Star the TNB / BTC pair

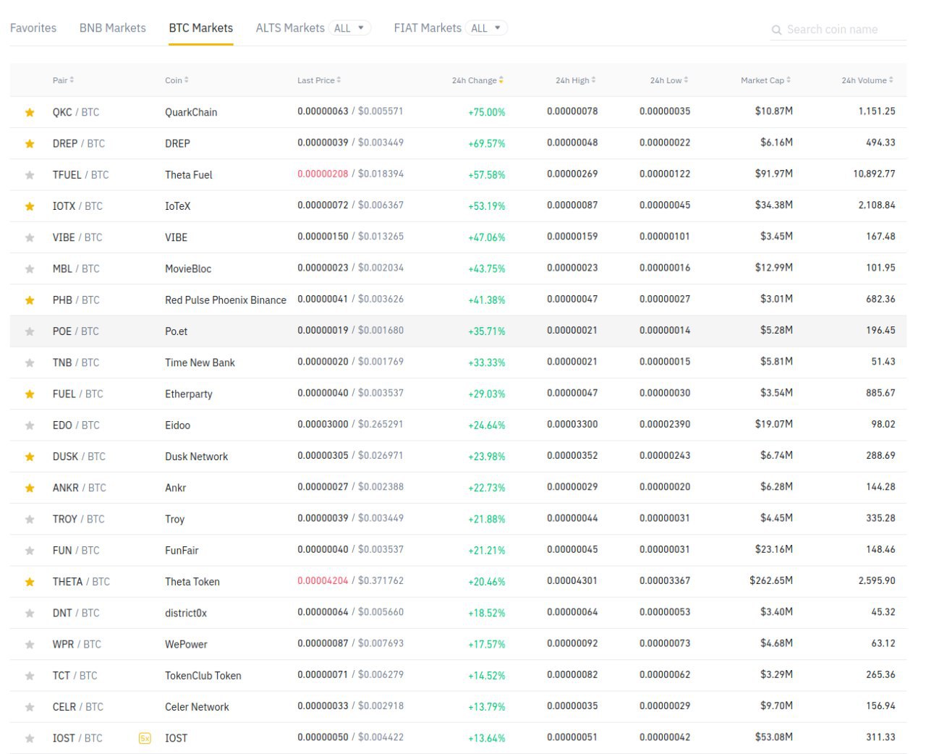(x=30, y=363)
